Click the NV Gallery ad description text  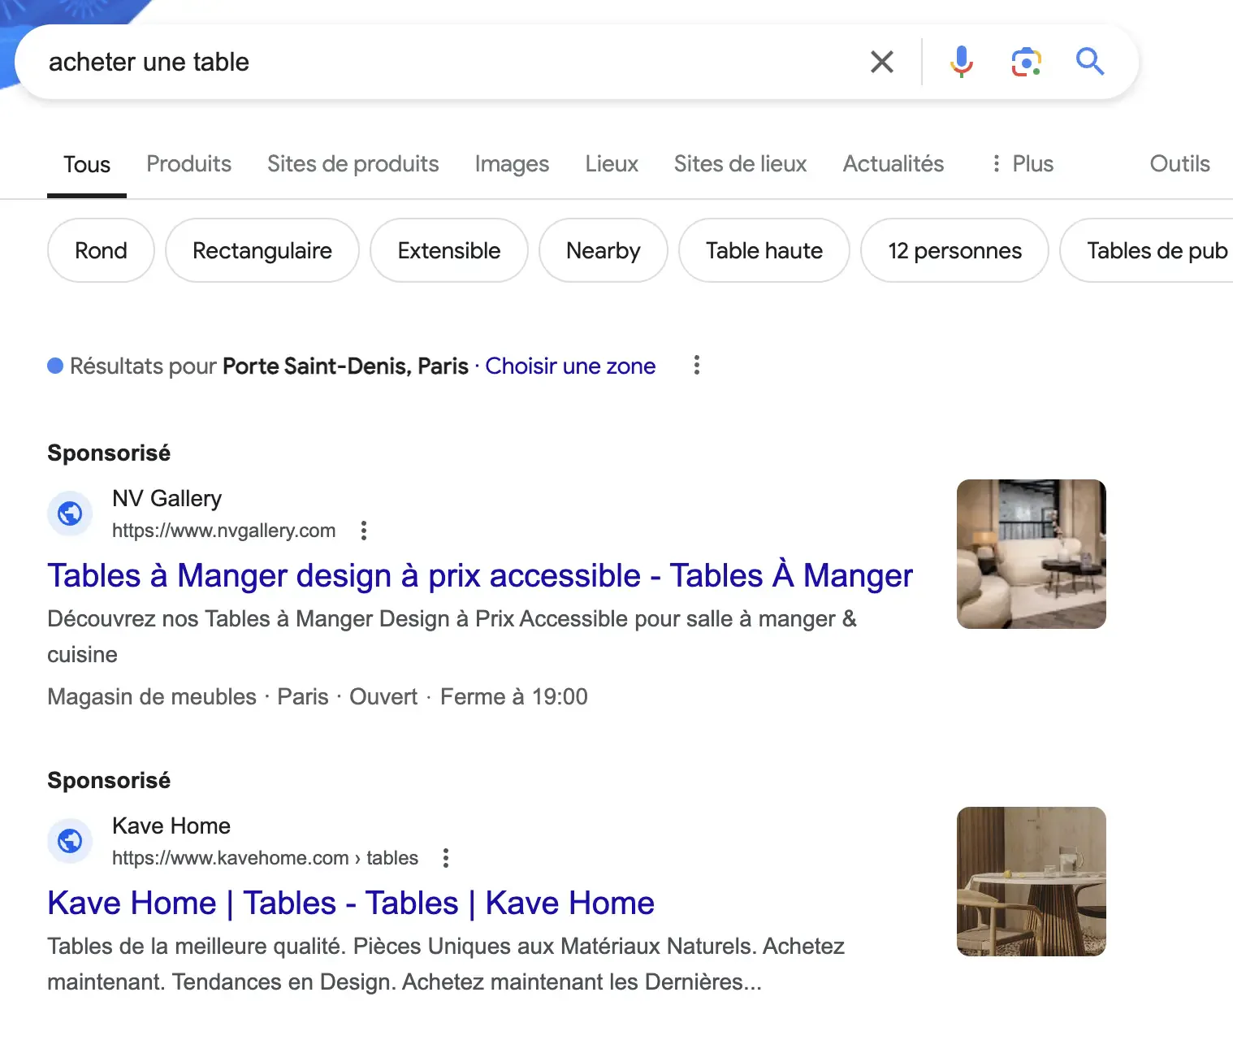pyautogui.click(x=452, y=636)
